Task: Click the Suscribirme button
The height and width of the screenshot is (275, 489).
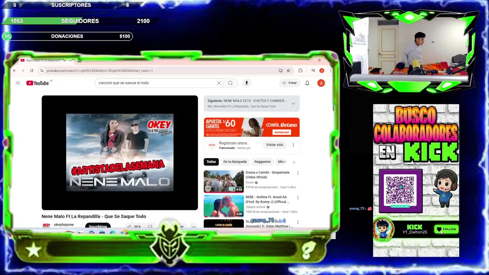Action: tap(98, 226)
